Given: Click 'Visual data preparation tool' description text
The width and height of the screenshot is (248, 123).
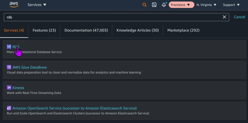Looking at the screenshot, I should coord(74,73).
